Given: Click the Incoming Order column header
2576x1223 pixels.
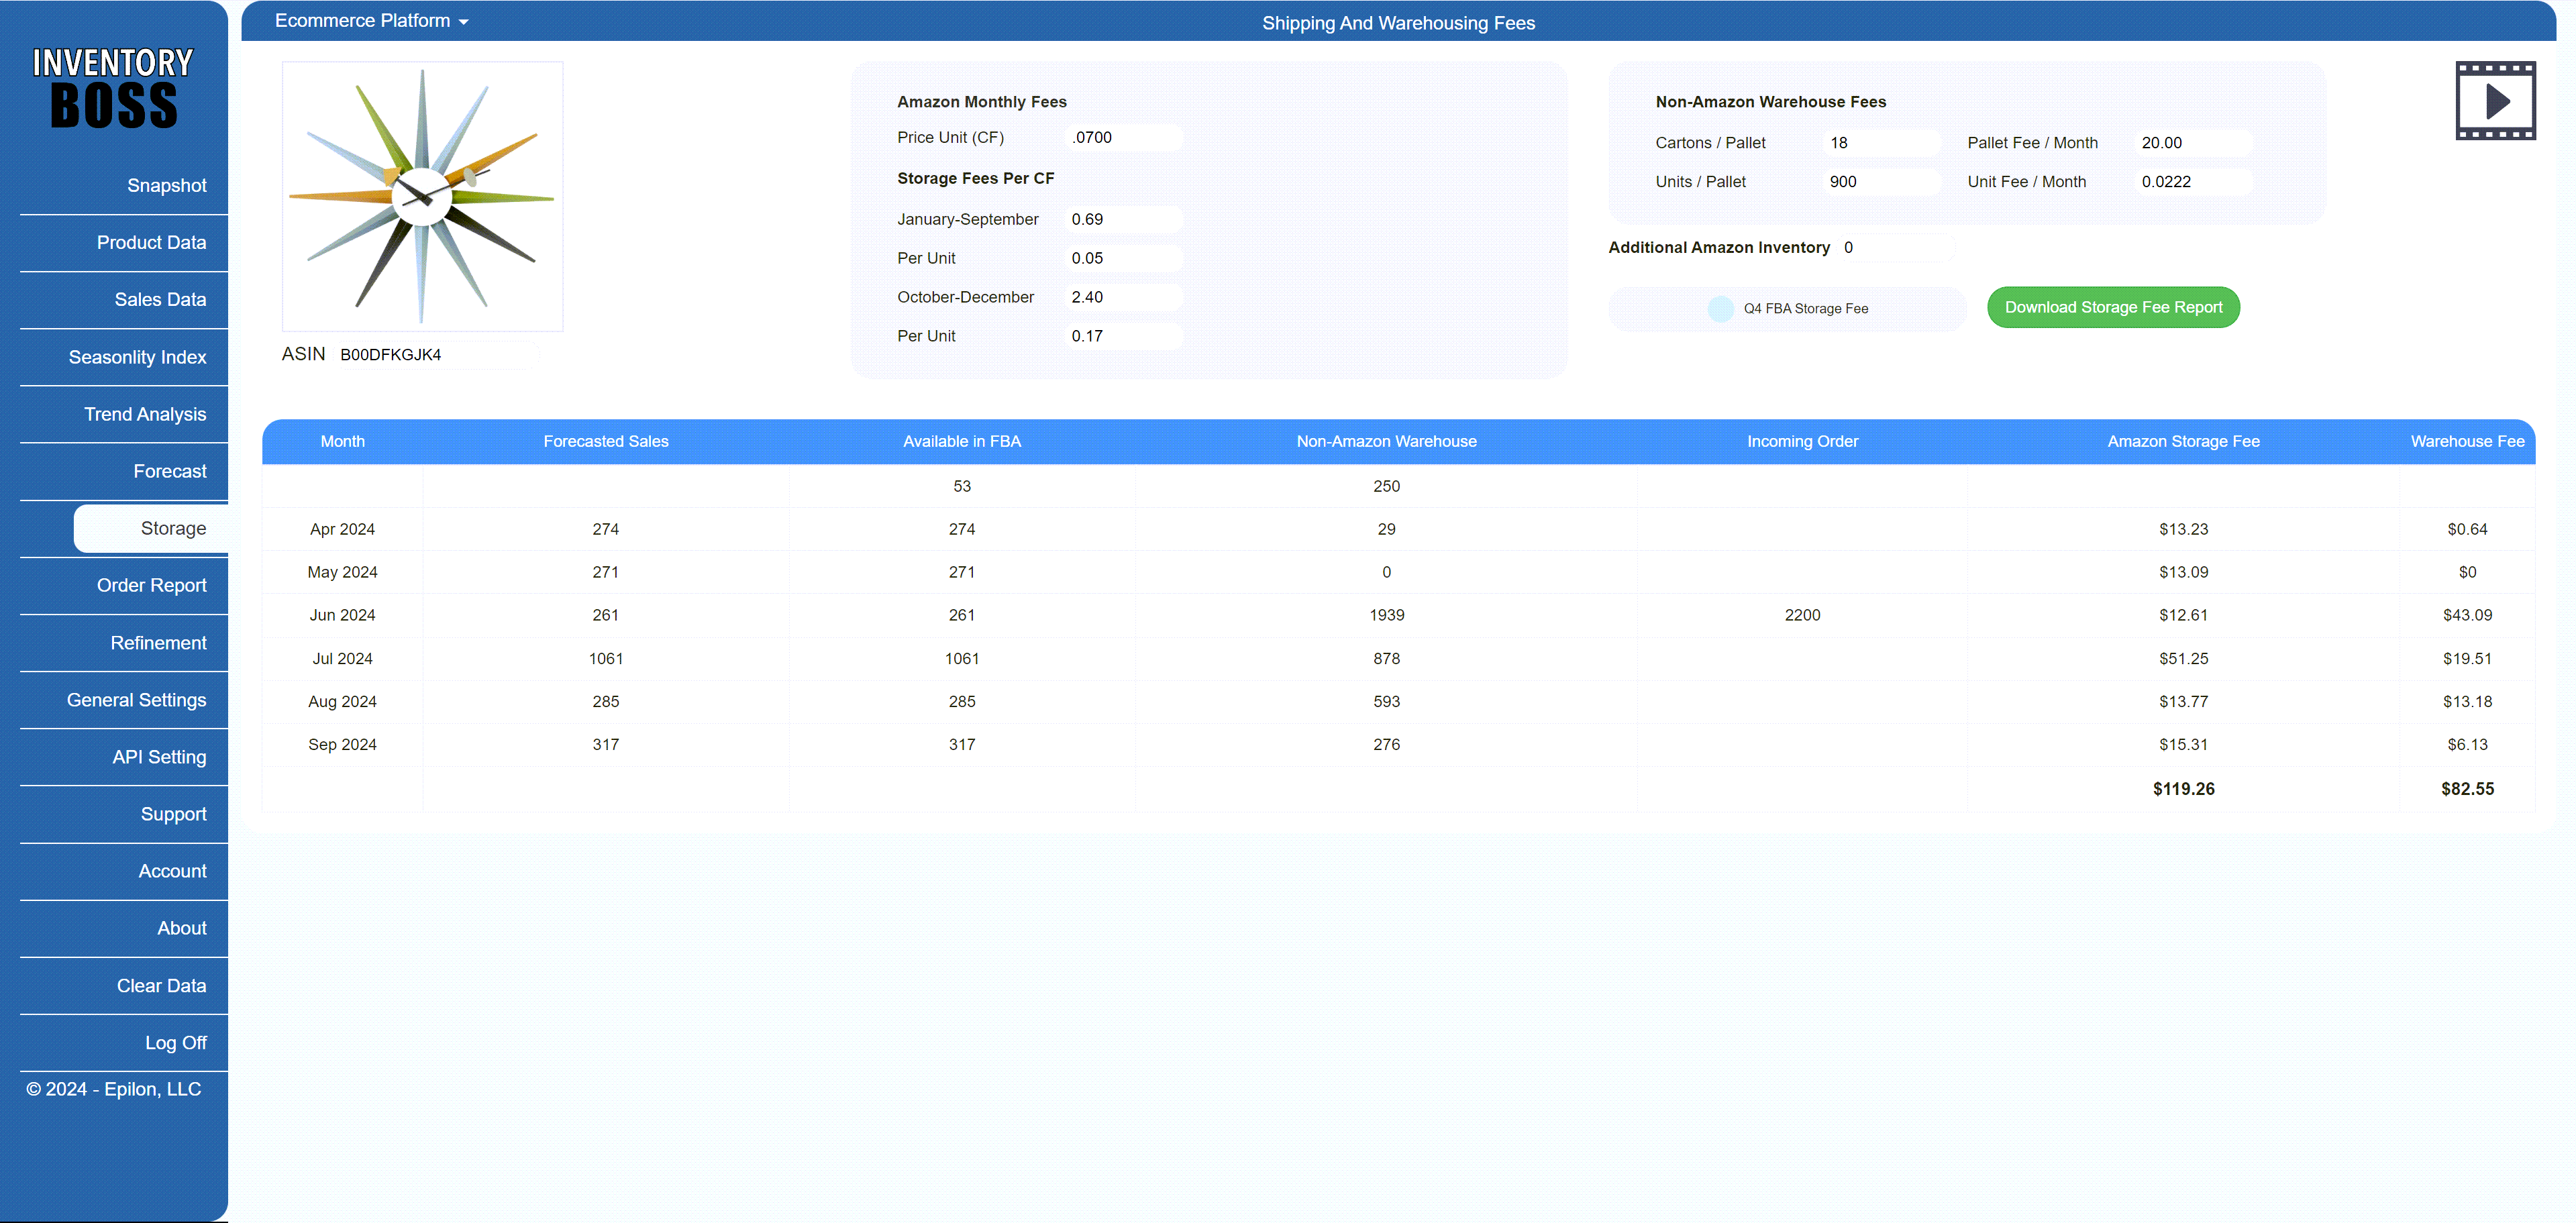Looking at the screenshot, I should click(1802, 442).
